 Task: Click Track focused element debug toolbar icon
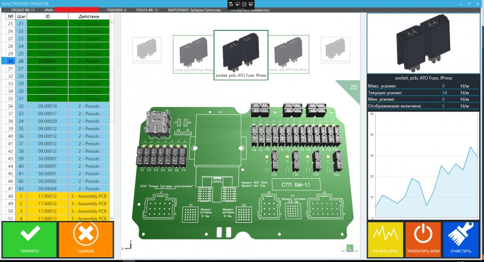(250, 4)
